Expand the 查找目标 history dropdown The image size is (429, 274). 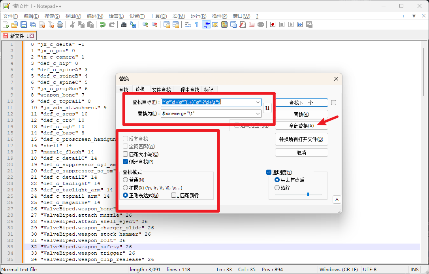click(258, 102)
